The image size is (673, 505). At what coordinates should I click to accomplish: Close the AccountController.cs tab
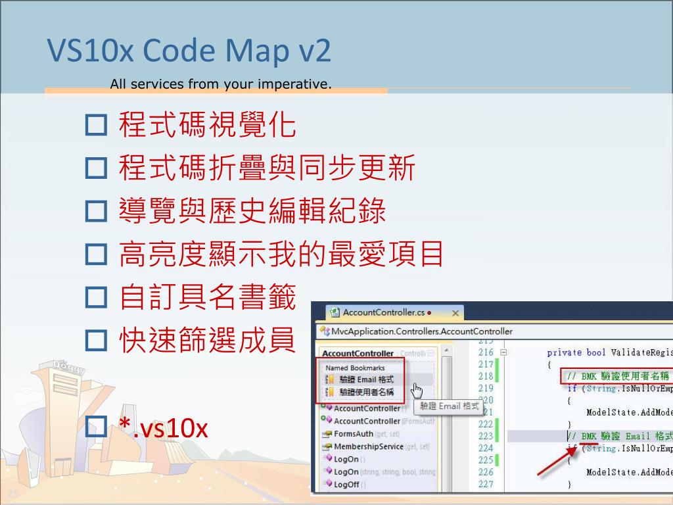coord(455,314)
